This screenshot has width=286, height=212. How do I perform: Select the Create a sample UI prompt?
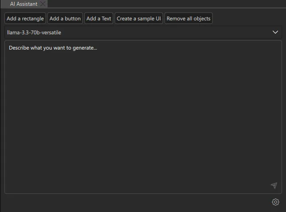[x=139, y=19]
